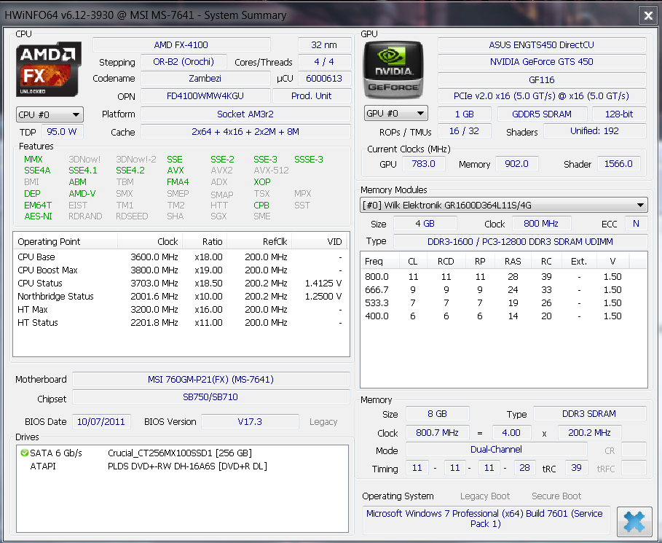Viewport: 662px width, 543px height.
Task: Click the XOP feature label
Action: click(x=261, y=182)
